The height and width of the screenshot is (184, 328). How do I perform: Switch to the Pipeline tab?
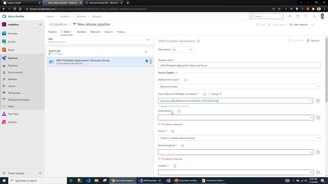pos(52,32)
